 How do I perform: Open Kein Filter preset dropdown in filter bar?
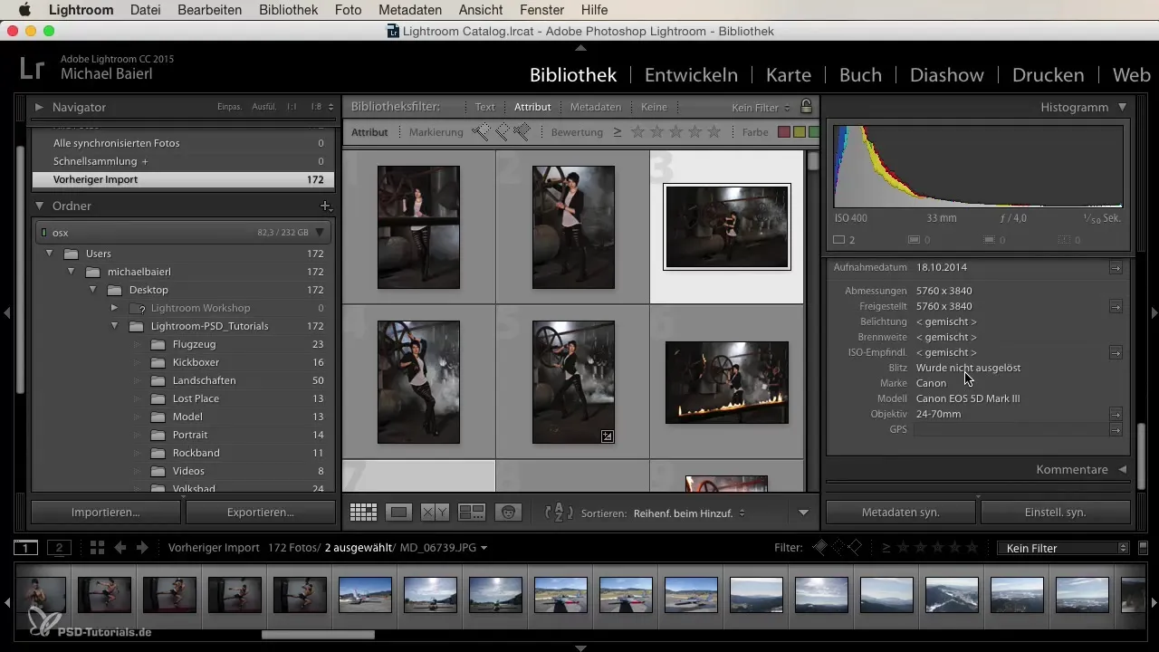[761, 107]
